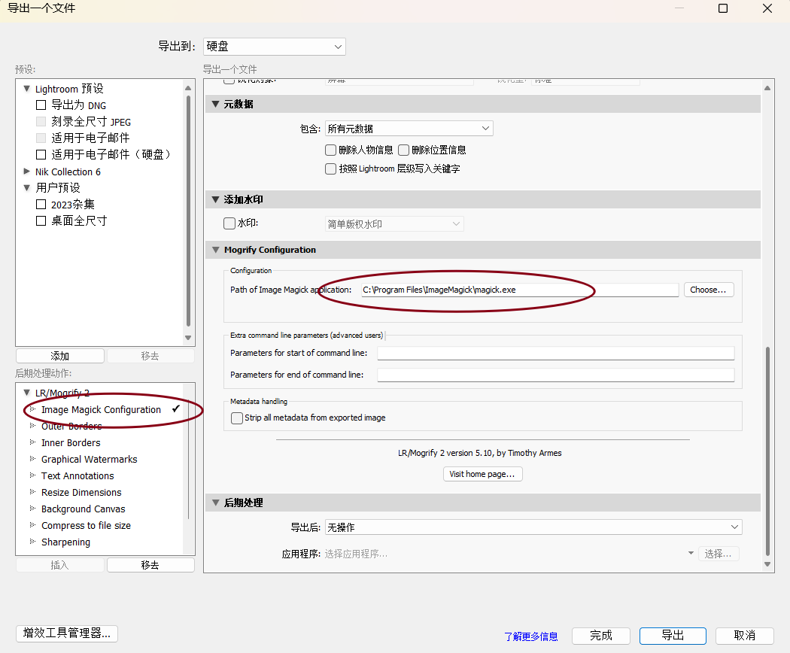This screenshot has width=790, height=653.
Task: Click Choose... for the Image Magick path
Action: tap(708, 290)
